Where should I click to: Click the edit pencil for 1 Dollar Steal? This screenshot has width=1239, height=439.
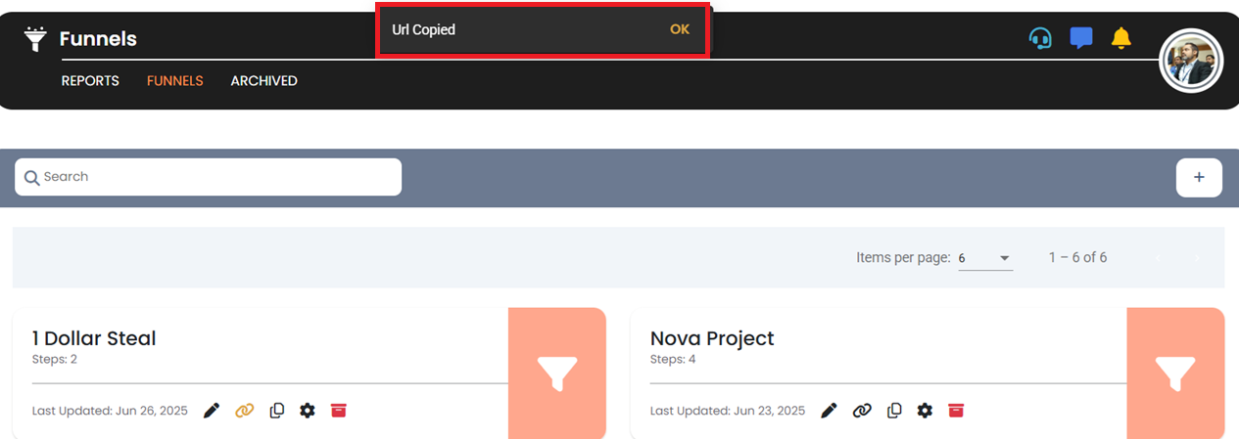(212, 411)
